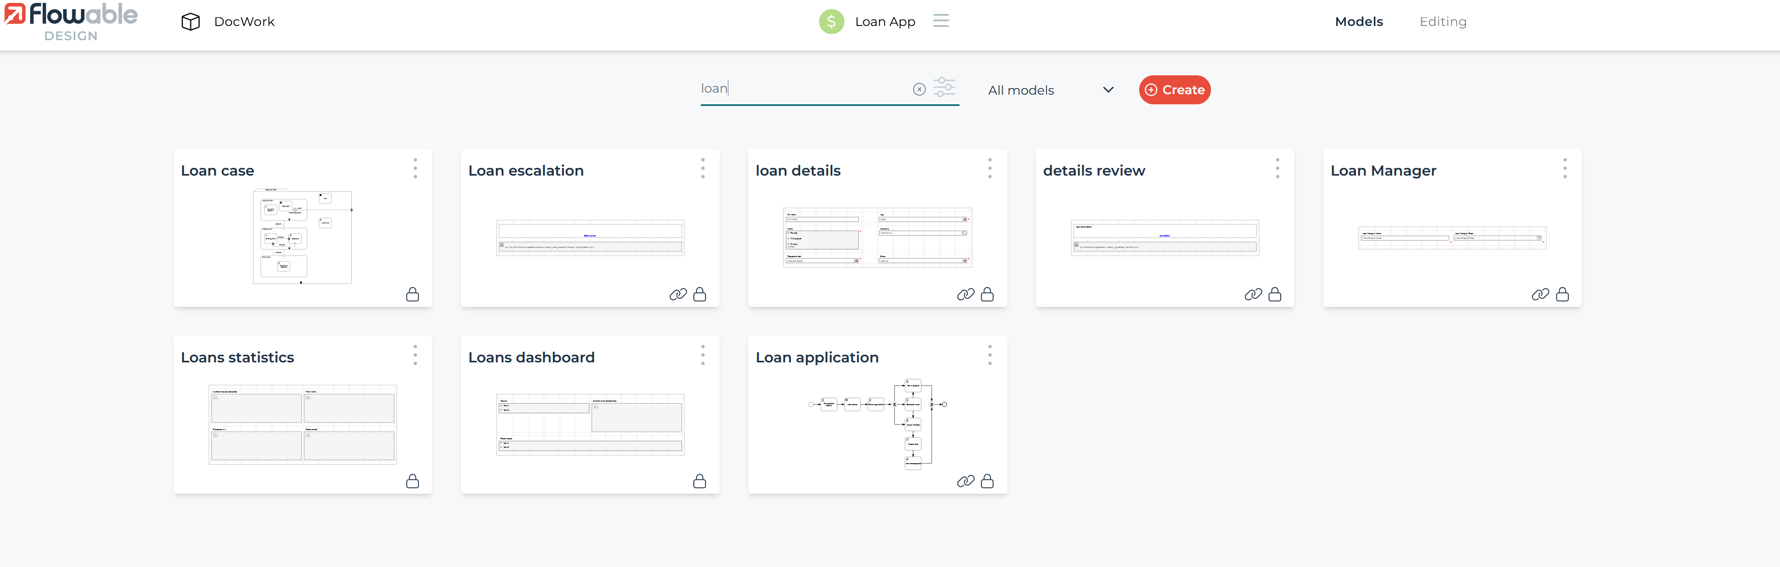Open the kebab menu on the Loans statistics card

click(415, 356)
